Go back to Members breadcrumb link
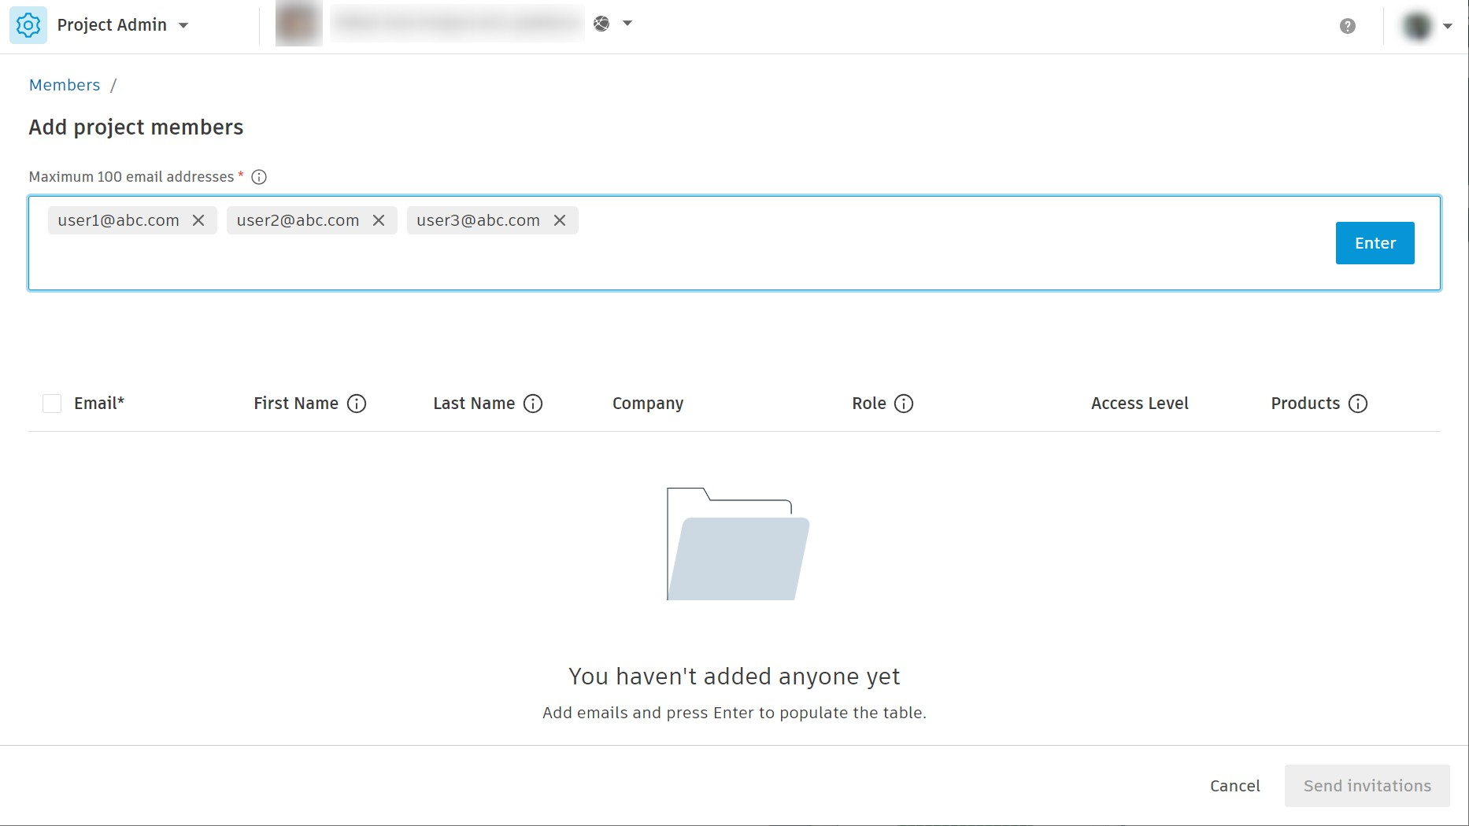Screen dimensions: 1469x826 click(x=65, y=85)
